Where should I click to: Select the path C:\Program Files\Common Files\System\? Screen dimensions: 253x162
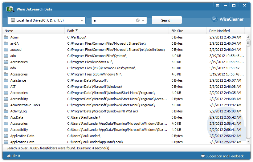point(97,56)
